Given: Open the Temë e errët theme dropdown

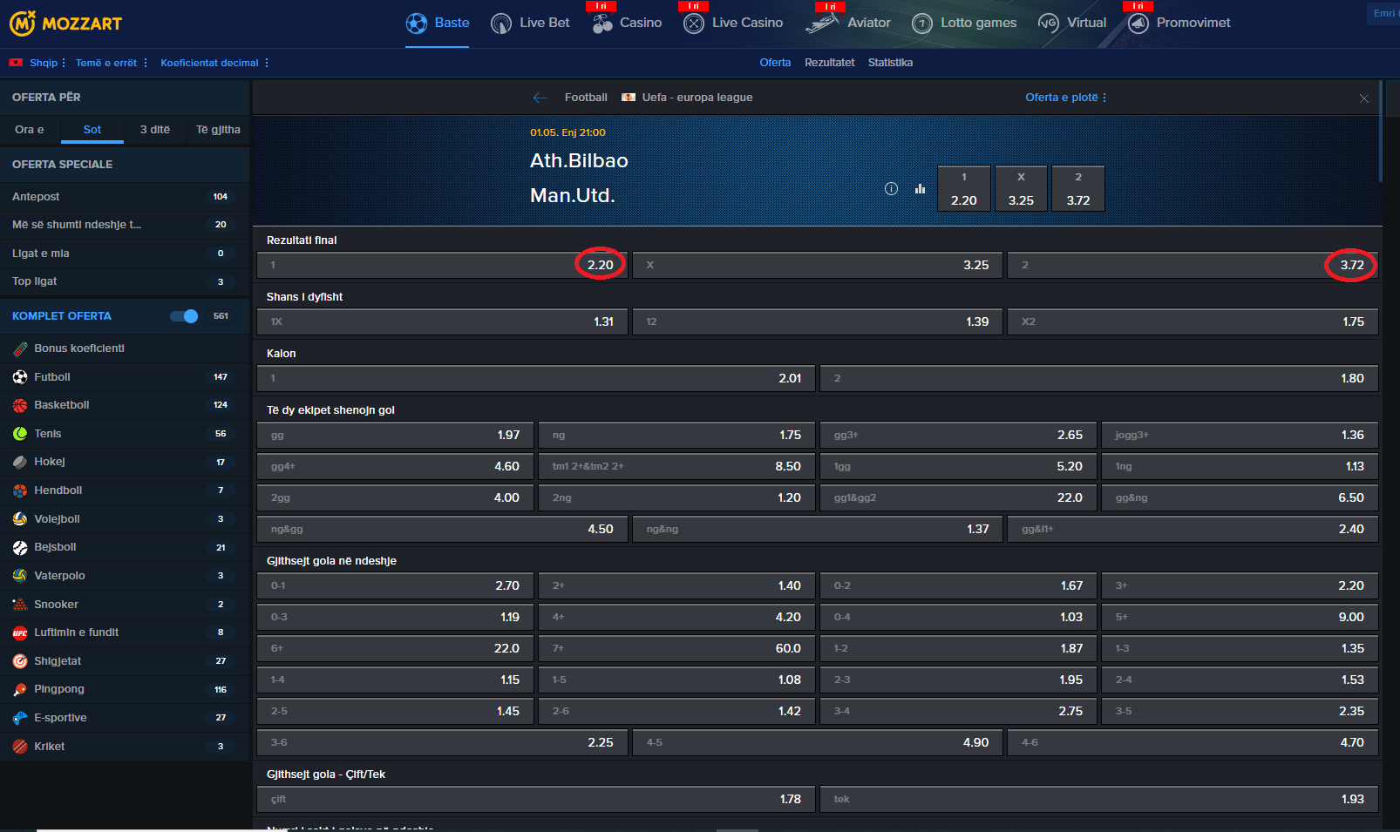Looking at the screenshot, I should click(112, 63).
